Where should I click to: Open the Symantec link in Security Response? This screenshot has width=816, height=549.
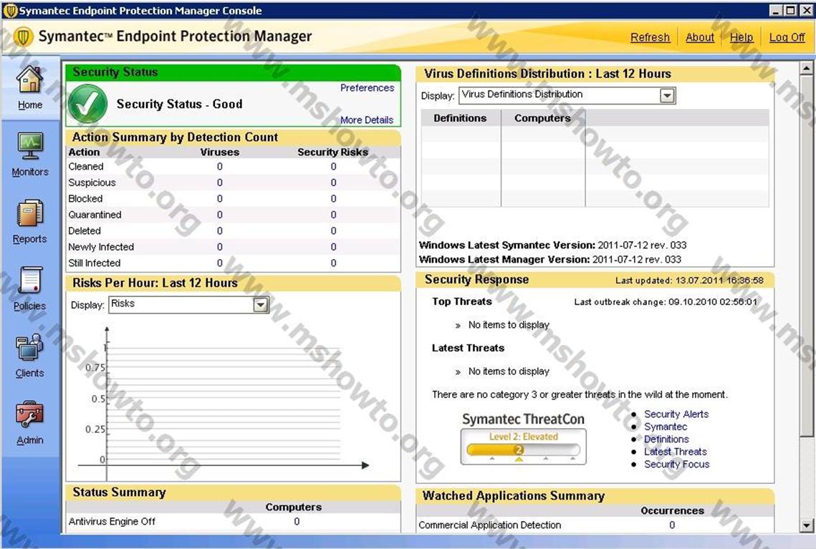pos(665,427)
